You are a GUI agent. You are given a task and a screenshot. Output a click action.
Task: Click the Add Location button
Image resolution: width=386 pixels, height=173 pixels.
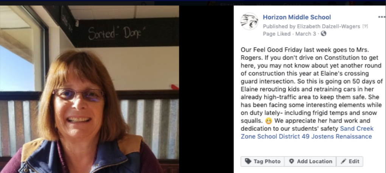pyautogui.click(x=310, y=161)
